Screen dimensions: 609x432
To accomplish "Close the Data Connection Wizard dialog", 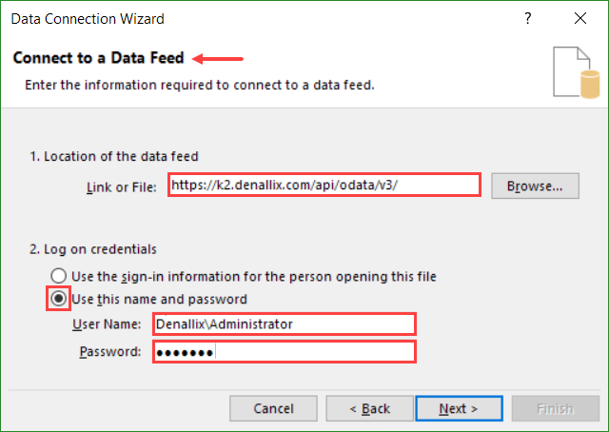I will coord(580,19).
